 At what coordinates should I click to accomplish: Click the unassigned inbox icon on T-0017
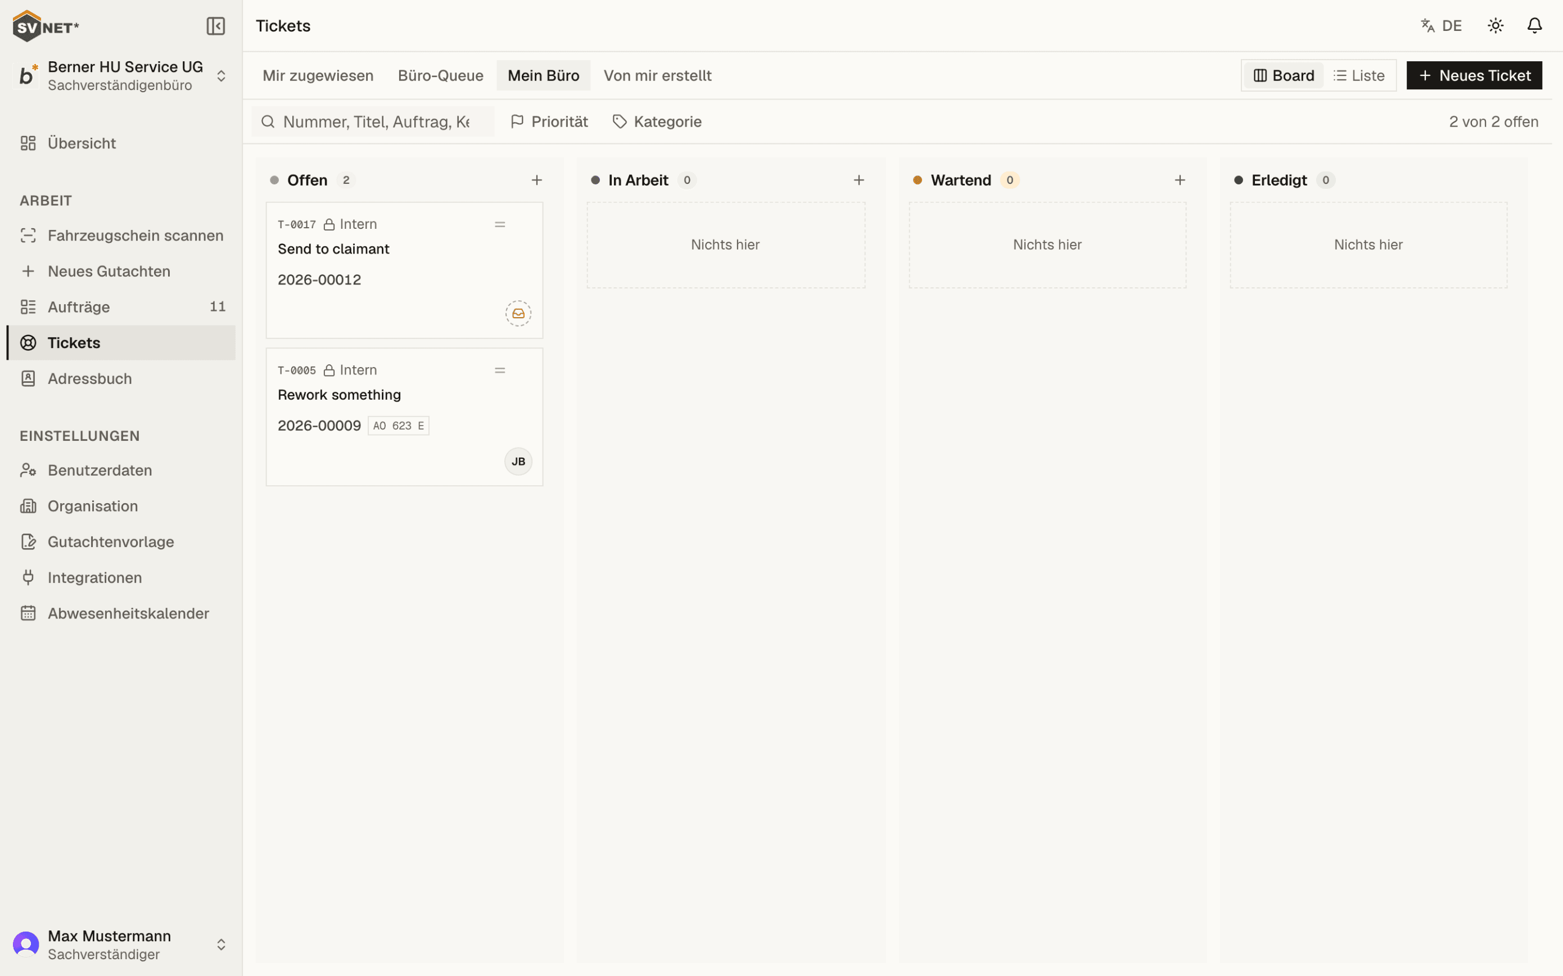518,313
